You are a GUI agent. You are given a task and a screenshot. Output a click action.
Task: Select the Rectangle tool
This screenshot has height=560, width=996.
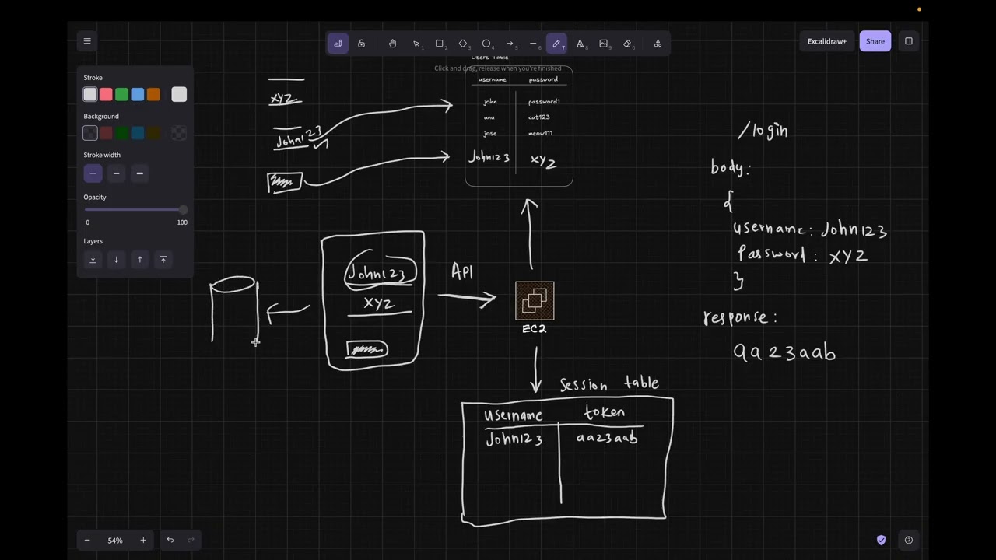(x=440, y=44)
